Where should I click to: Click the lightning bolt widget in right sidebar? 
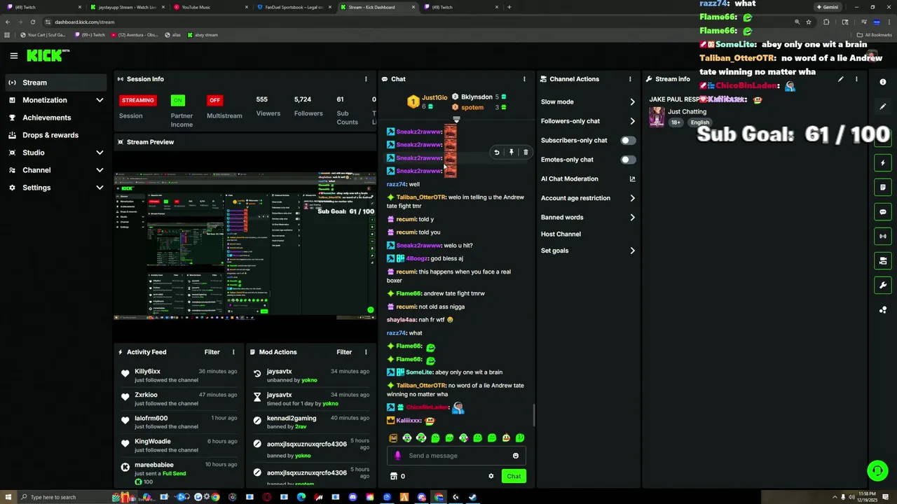tap(882, 162)
